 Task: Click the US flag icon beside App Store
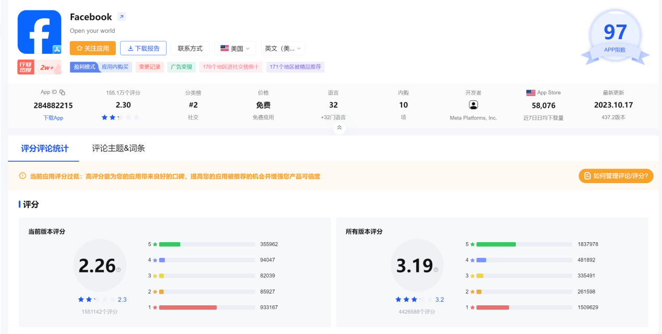coord(530,92)
